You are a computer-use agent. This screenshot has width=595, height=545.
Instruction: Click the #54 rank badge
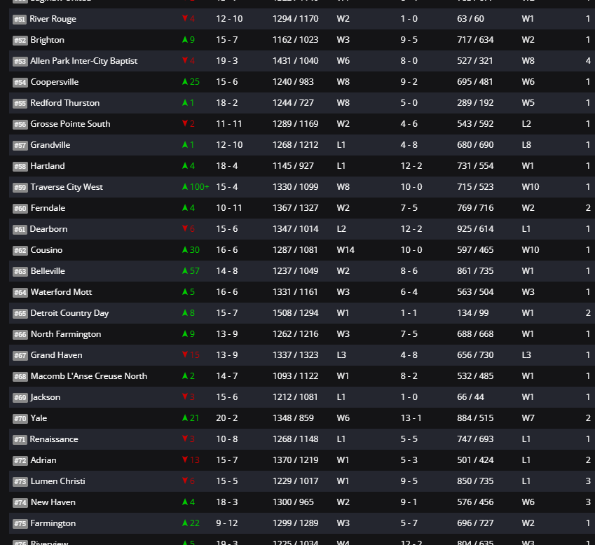coord(20,82)
